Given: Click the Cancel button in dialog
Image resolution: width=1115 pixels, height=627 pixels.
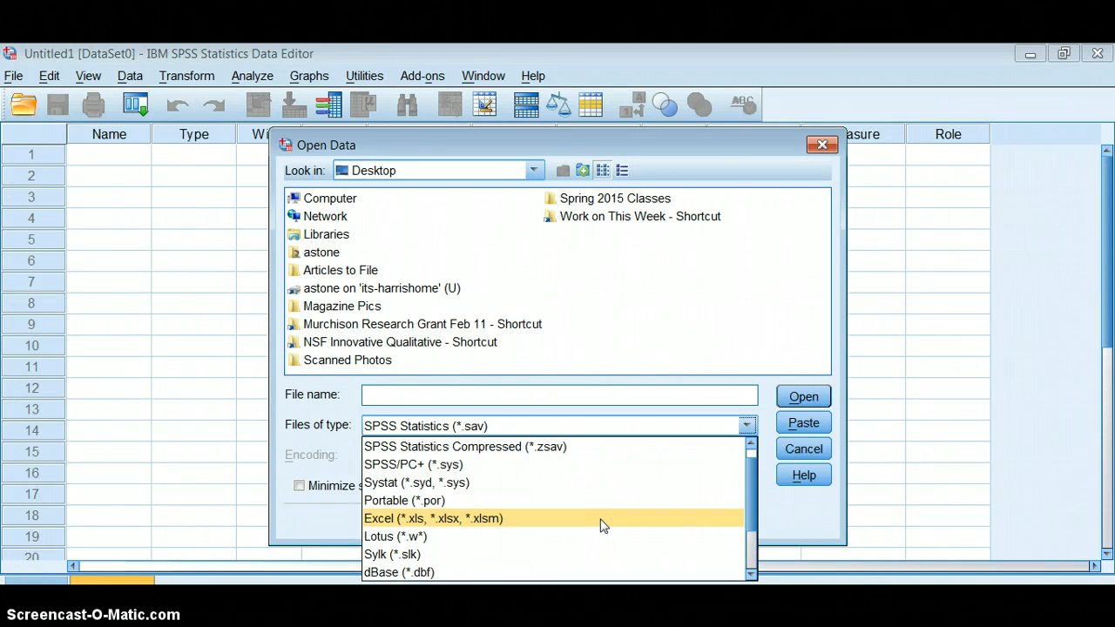Looking at the screenshot, I should click(x=804, y=448).
